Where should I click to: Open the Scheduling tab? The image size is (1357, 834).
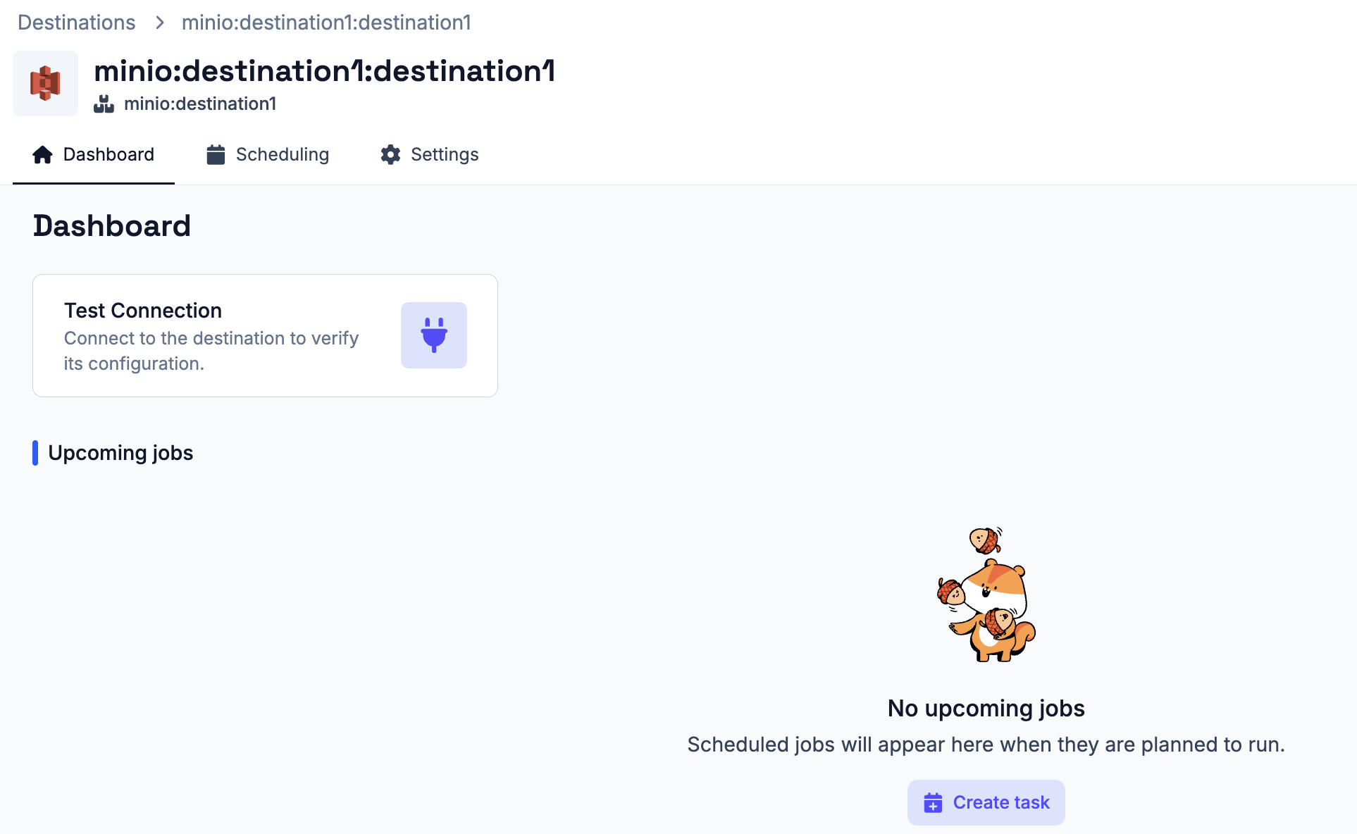pyautogui.click(x=268, y=154)
